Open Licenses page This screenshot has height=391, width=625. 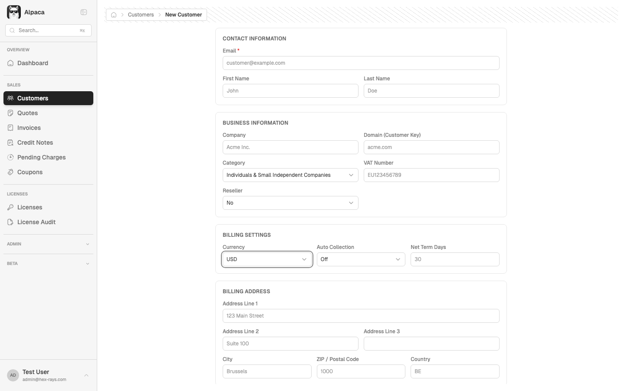(x=48, y=207)
